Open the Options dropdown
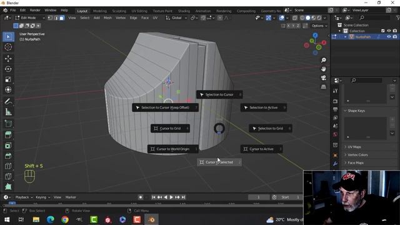Image resolution: width=400 pixels, height=225 pixels. click(x=319, y=26)
